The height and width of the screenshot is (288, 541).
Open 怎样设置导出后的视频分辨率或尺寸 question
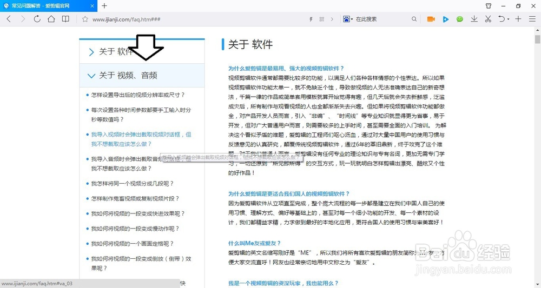coord(138,95)
